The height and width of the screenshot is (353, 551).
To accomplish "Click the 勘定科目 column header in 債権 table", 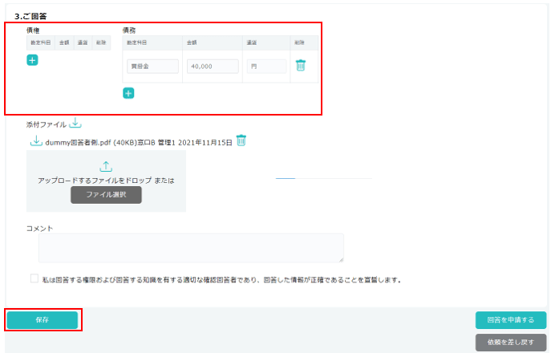I will click(x=40, y=42).
